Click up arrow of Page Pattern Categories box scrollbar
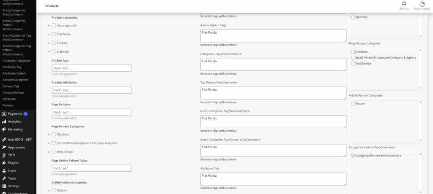433x194 pixels. (421, 50)
